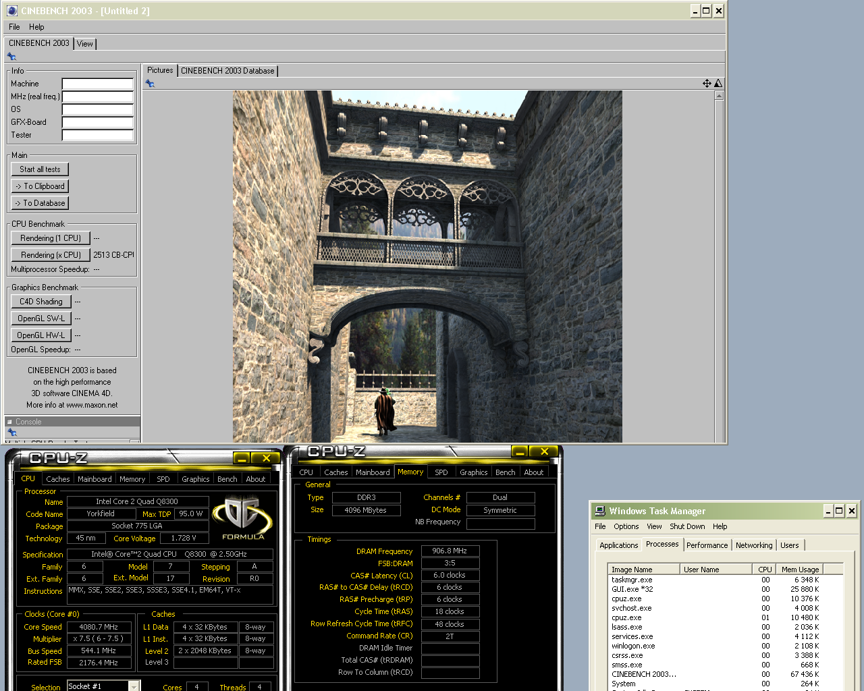Open the File menu in CINEBENCH
Image resolution: width=864 pixels, height=691 pixels.
tap(14, 27)
